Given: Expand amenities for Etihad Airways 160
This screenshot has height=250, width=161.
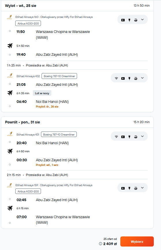Looking at the screenshot, I should pos(142,20).
